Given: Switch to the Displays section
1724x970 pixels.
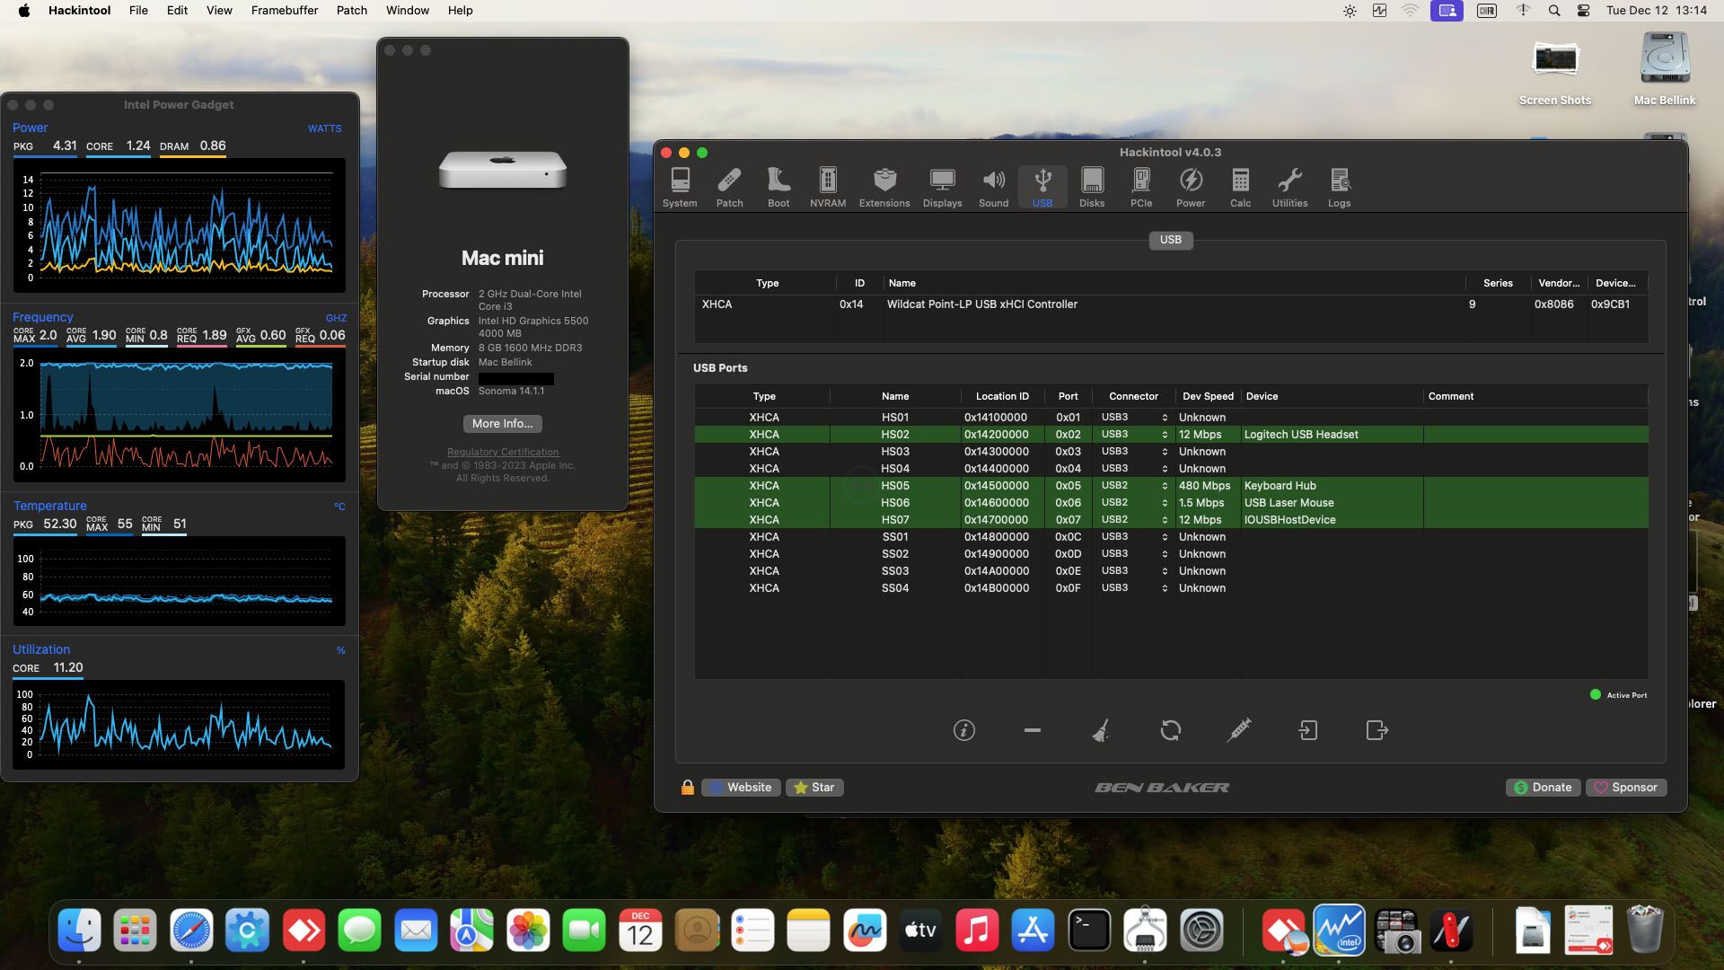Looking at the screenshot, I should click(x=942, y=188).
